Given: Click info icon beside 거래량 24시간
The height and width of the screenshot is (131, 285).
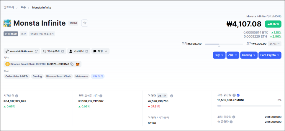Looking at the screenshot, I should click(x=172, y=96).
